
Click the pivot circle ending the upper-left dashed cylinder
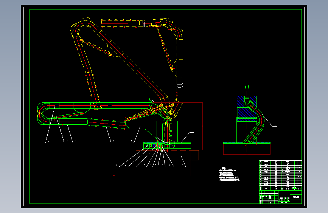click(110, 55)
